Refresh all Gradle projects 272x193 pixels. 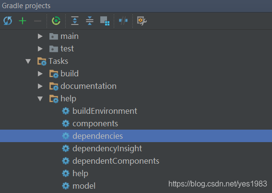pos(8,21)
